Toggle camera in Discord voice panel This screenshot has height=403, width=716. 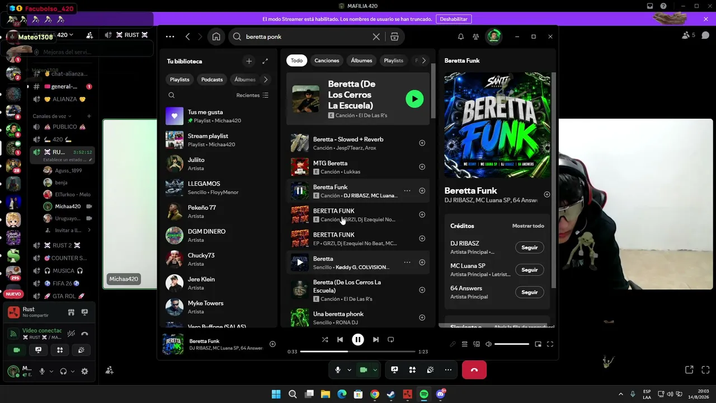(17, 350)
